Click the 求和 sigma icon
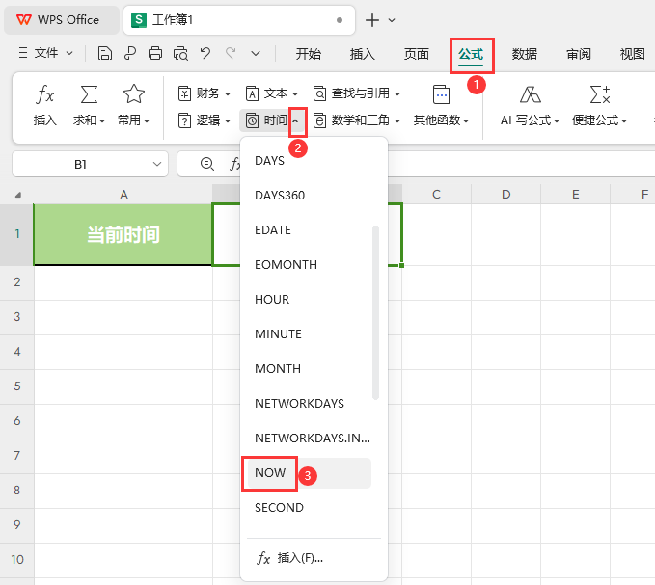 [89, 94]
